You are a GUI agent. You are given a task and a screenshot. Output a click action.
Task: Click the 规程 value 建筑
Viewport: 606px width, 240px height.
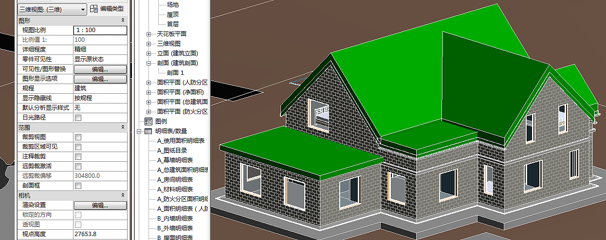pyautogui.click(x=80, y=88)
